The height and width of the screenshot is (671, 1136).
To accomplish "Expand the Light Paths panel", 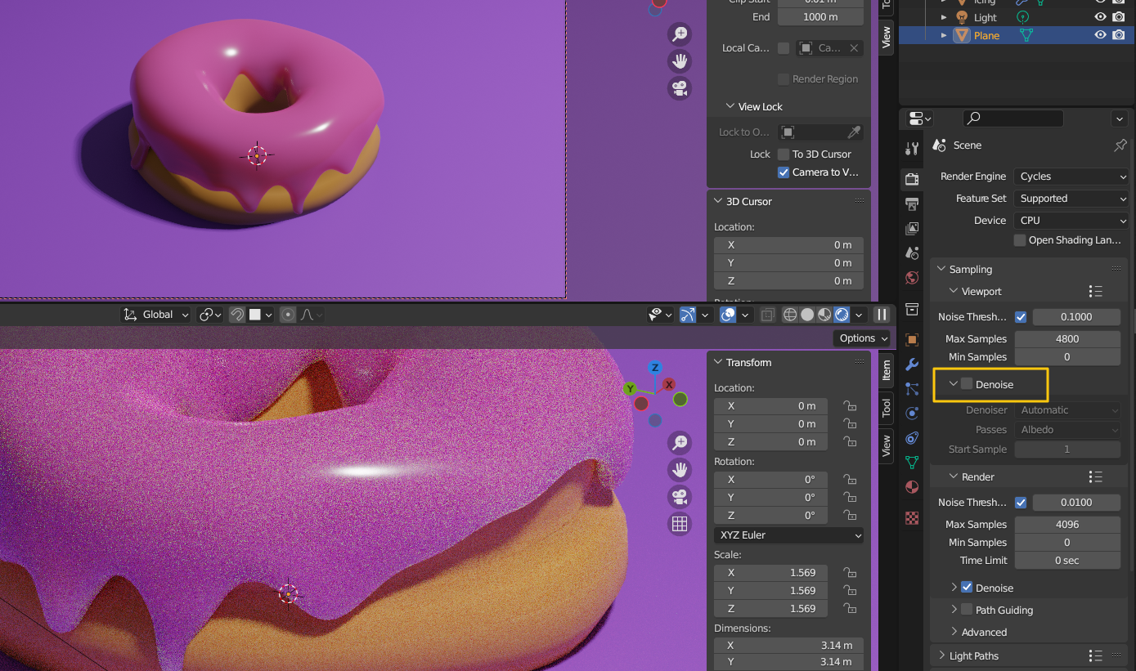I will (941, 655).
